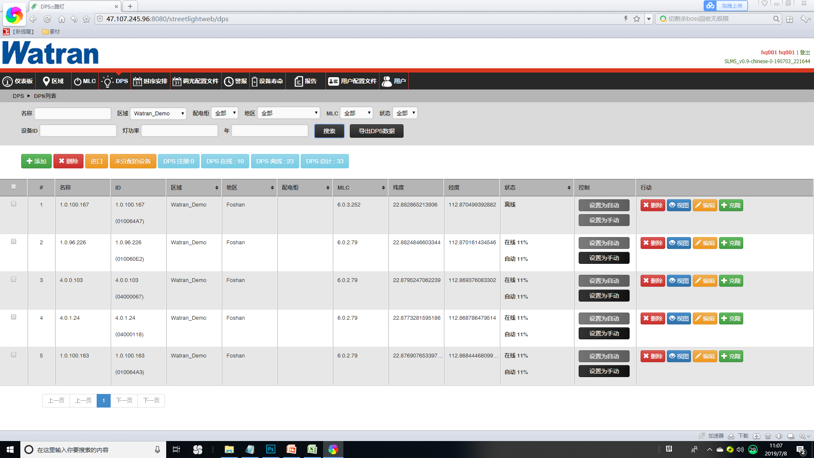Open the dashboard gauge icon in navbar
This screenshot has height=458, width=814.
(8, 81)
